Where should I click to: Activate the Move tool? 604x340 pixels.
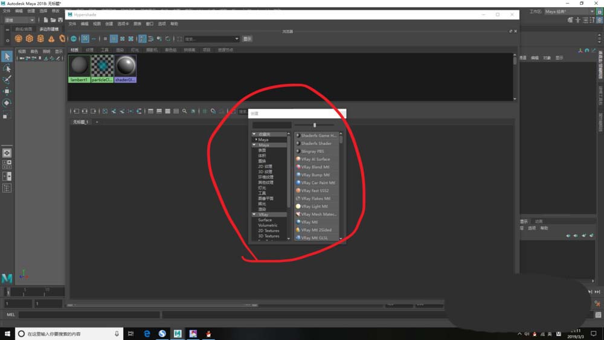tap(7, 91)
